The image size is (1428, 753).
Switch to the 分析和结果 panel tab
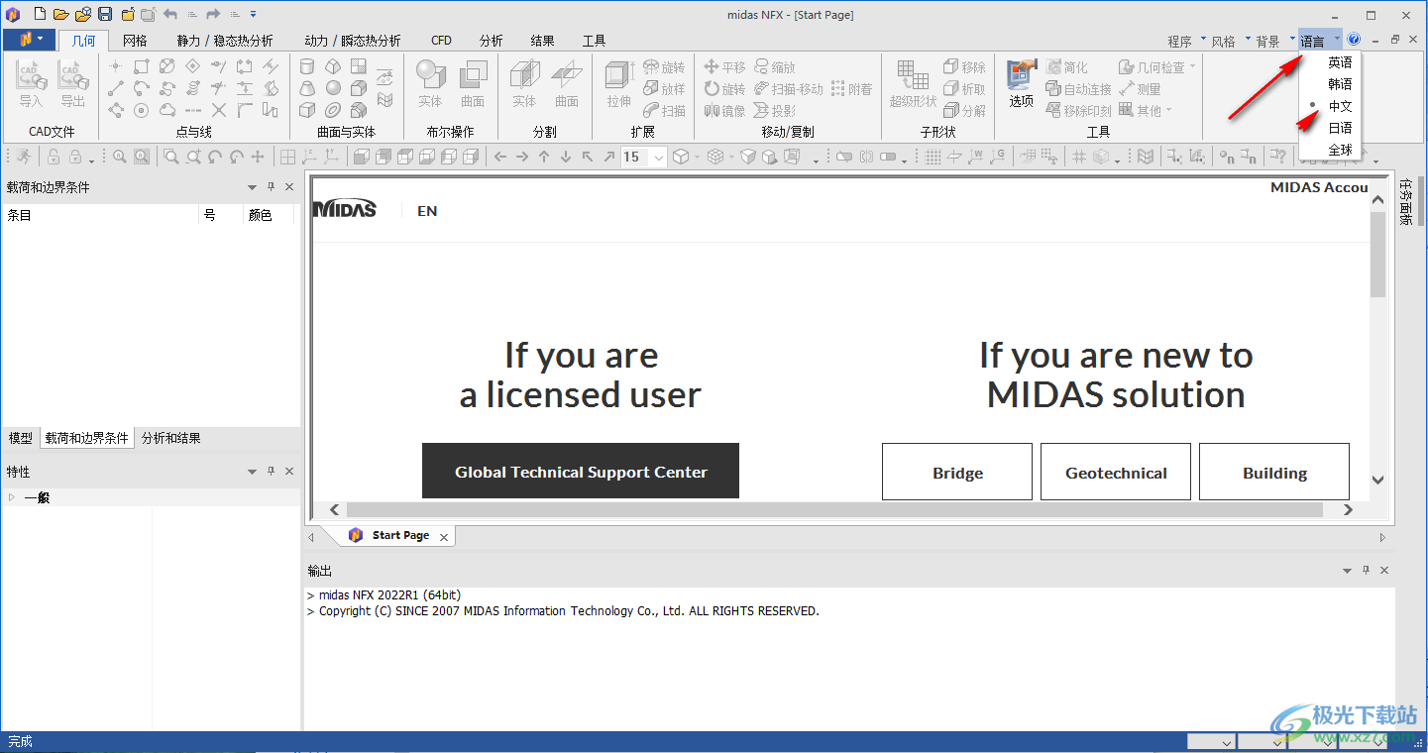[x=170, y=438]
